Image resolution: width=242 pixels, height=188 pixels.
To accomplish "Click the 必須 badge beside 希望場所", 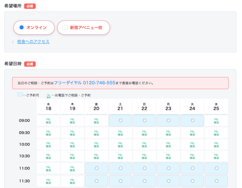I will [30, 6].
